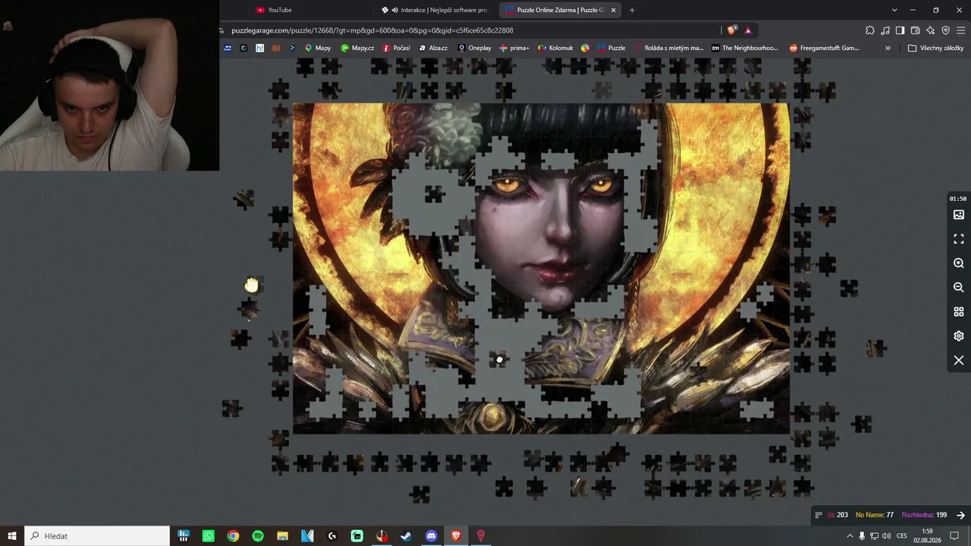Switch to the Interakce tab
The image size is (971, 546).
coord(435,10)
